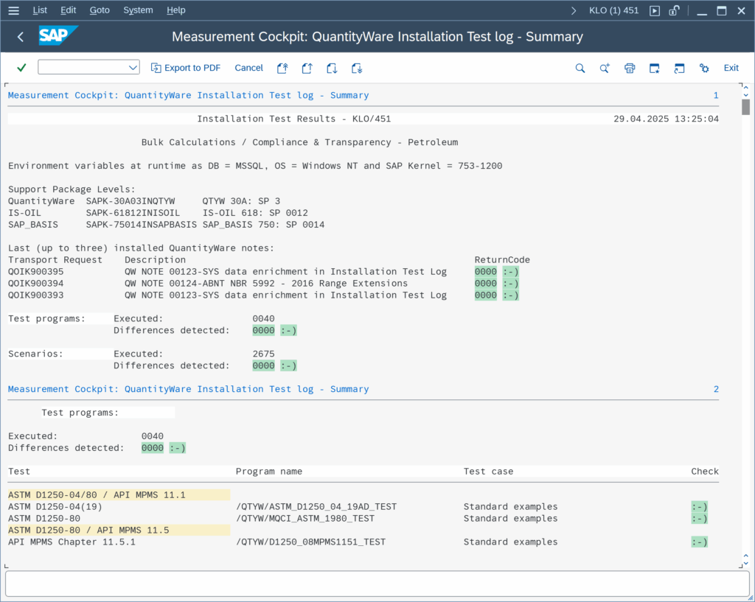Viewport: 755px width, 602px height.
Task: Jump to last page icon
Action: (356, 69)
